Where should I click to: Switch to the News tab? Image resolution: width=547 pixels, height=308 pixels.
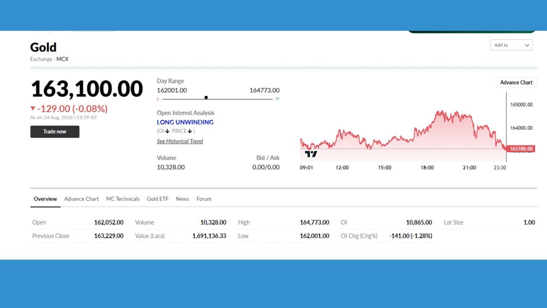click(182, 199)
